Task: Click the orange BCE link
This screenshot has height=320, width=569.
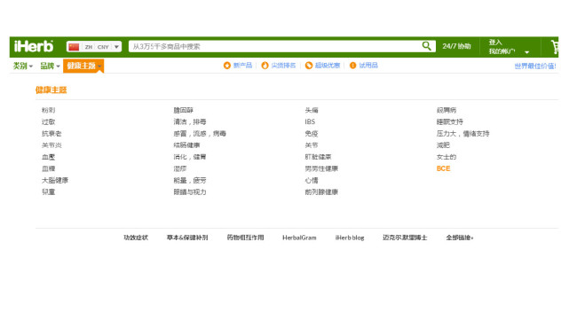Action: (x=443, y=168)
